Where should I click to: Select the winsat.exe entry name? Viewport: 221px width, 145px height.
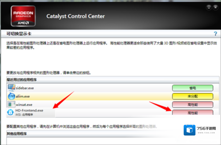[x=24, y=105]
